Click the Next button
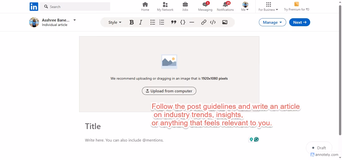The image size is (342, 160). coord(300,22)
